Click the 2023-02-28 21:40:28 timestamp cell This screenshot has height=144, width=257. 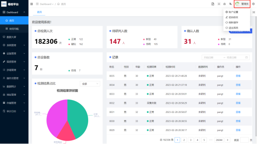[176, 76]
